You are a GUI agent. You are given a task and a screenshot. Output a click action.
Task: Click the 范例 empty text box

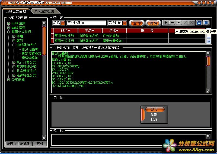[x=129, y=140]
